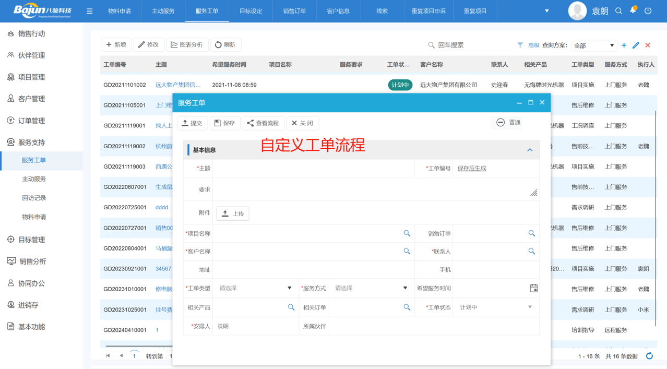Click the 提交 submit button
Image resolution: width=667 pixels, height=369 pixels.
pyautogui.click(x=192, y=123)
